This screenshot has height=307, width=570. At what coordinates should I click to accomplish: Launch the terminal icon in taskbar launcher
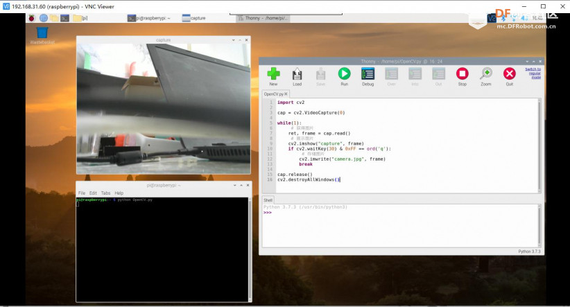(x=64, y=18)
